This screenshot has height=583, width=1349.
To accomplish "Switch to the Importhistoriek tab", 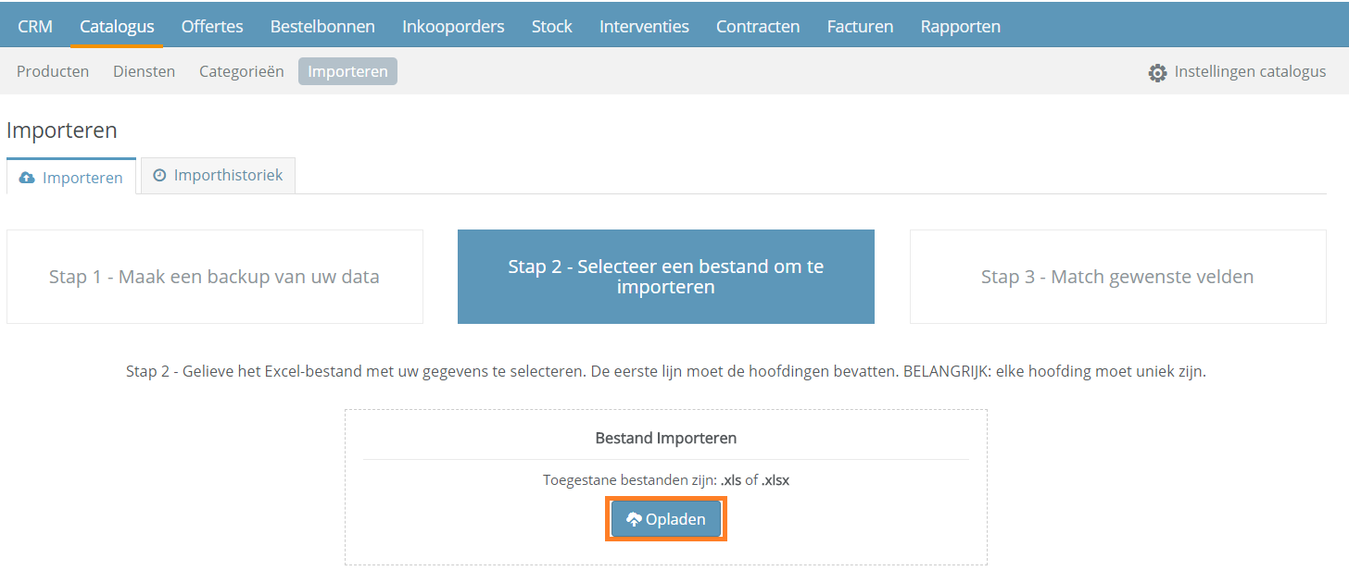I will 219,175.
